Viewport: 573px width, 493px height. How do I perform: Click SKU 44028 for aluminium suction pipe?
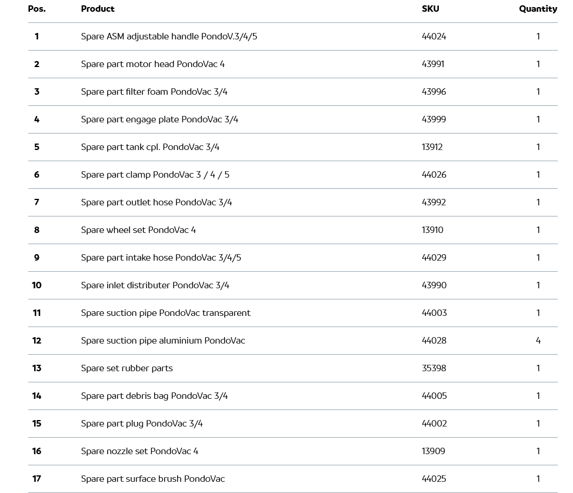(434, 341)
